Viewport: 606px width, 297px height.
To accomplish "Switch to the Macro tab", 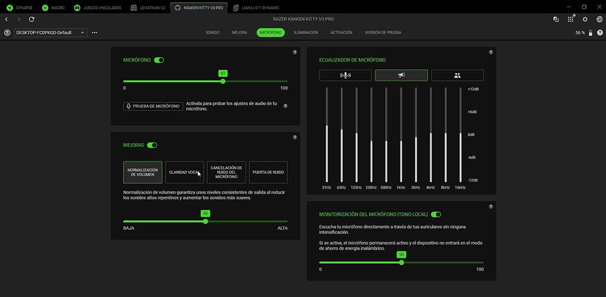I will tap(53, 8).
